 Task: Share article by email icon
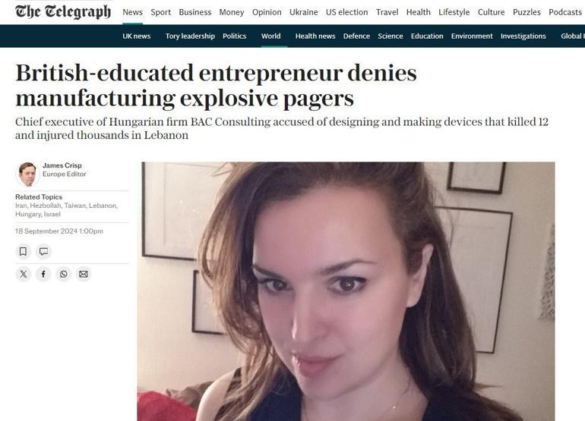[84, 274]
